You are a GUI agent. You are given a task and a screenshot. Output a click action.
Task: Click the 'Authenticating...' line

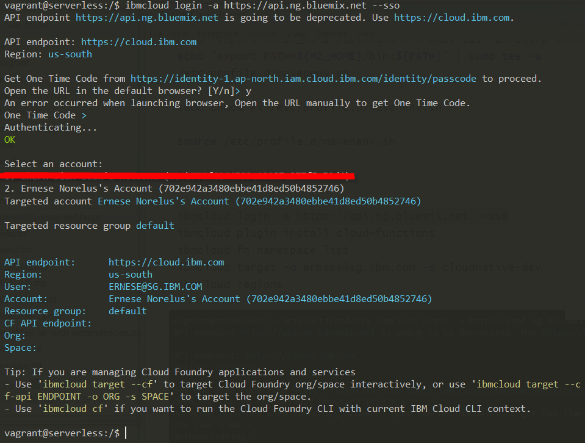pyautogui.click(x=51, y=128)
